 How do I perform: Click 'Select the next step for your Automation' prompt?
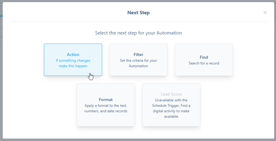[x=138, y=33]
